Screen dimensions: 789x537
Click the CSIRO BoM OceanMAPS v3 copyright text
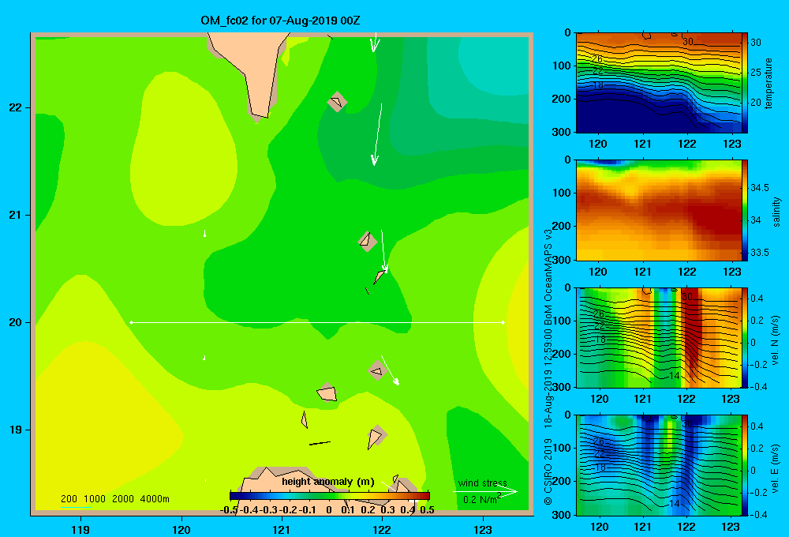tap(548, 366)
